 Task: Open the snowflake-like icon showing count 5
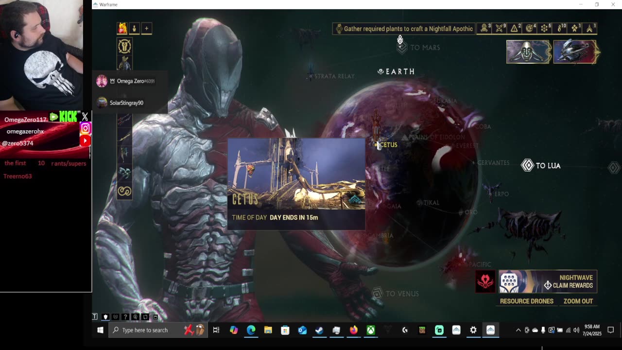[x=545, y=28]
